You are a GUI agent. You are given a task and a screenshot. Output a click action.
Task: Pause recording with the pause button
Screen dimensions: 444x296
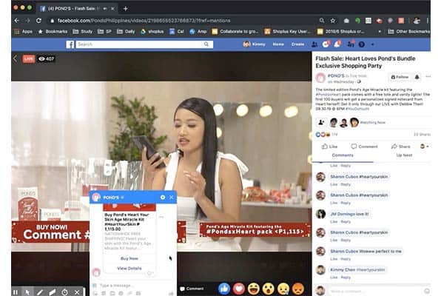[x=16, y=292]
